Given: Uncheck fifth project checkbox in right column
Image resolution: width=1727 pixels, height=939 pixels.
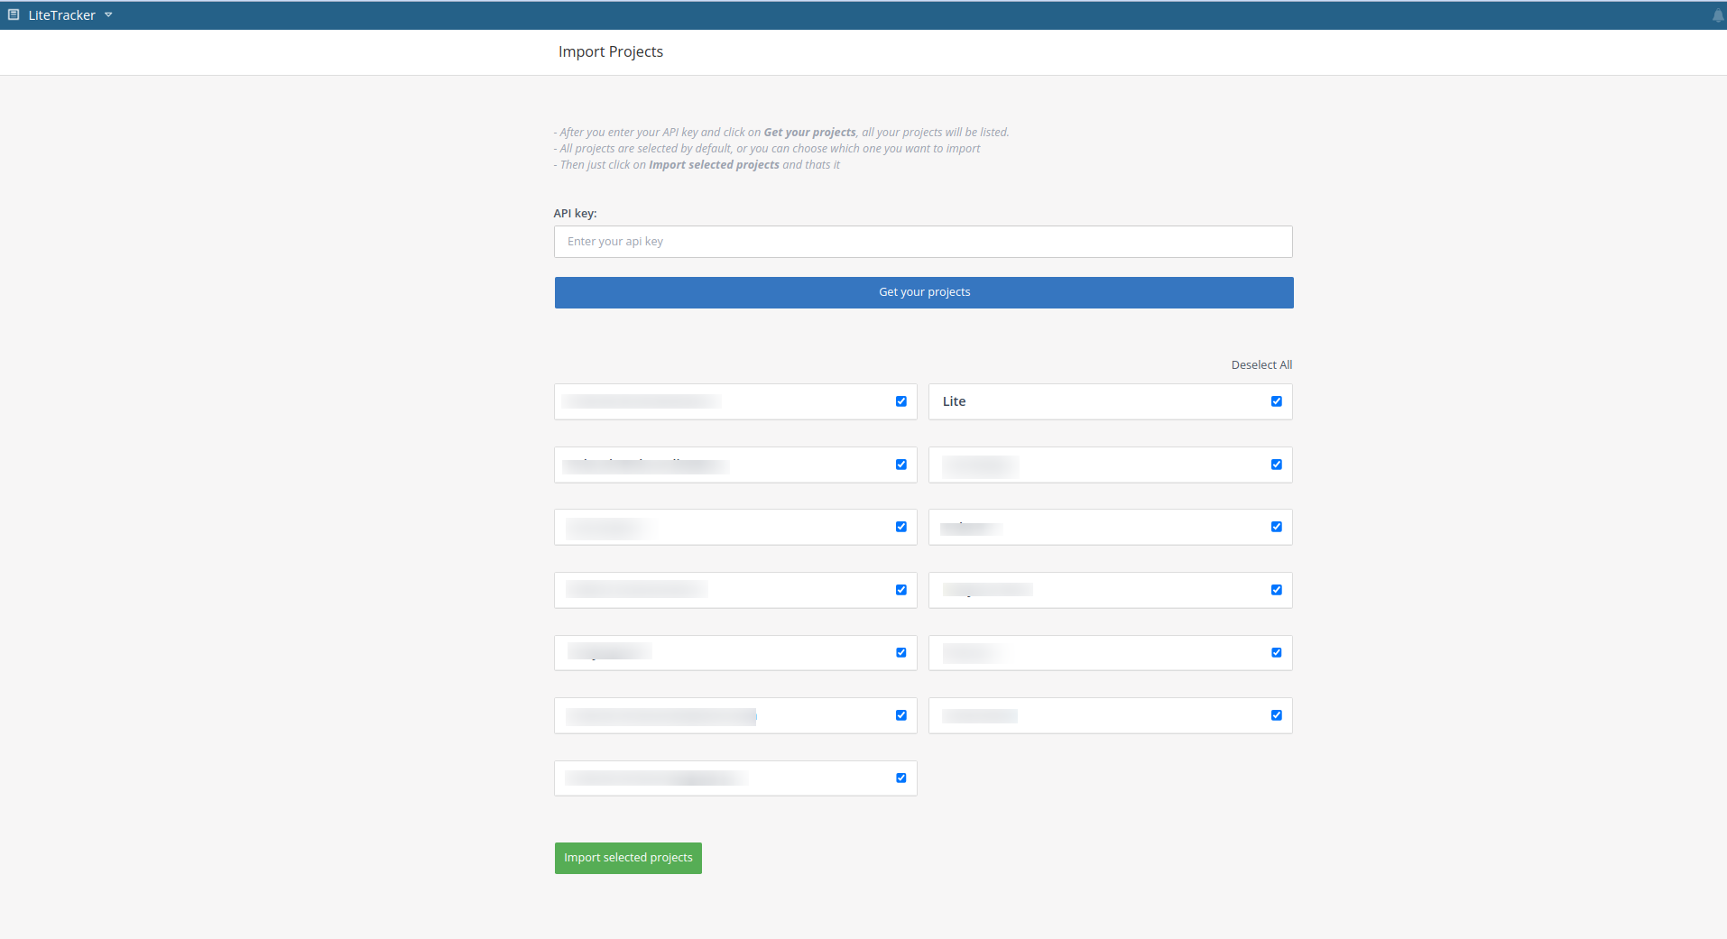Looking at the screenshot, I should (1276, 652).
